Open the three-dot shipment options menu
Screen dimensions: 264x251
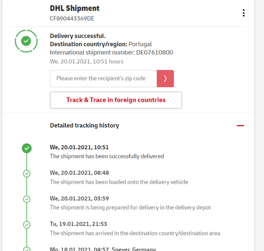(x=244, y=13)
